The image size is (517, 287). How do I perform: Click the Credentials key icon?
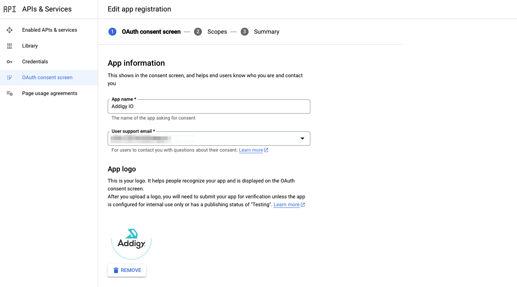[x=10, y=62]
